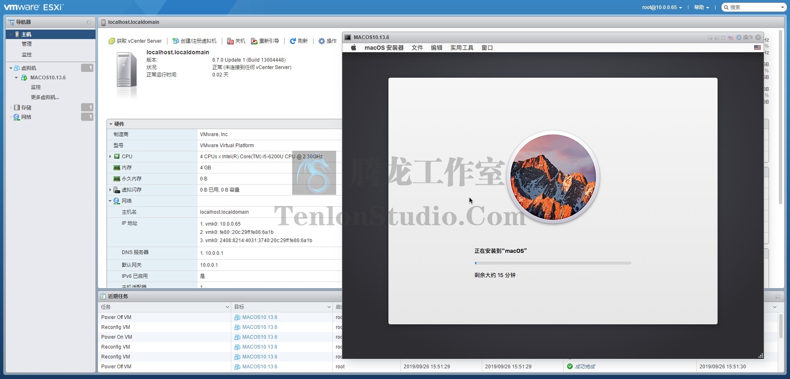Click the 永久内存 persistent memory icon
This screenshot has height=379, width=790.
[x=117, y=179]
